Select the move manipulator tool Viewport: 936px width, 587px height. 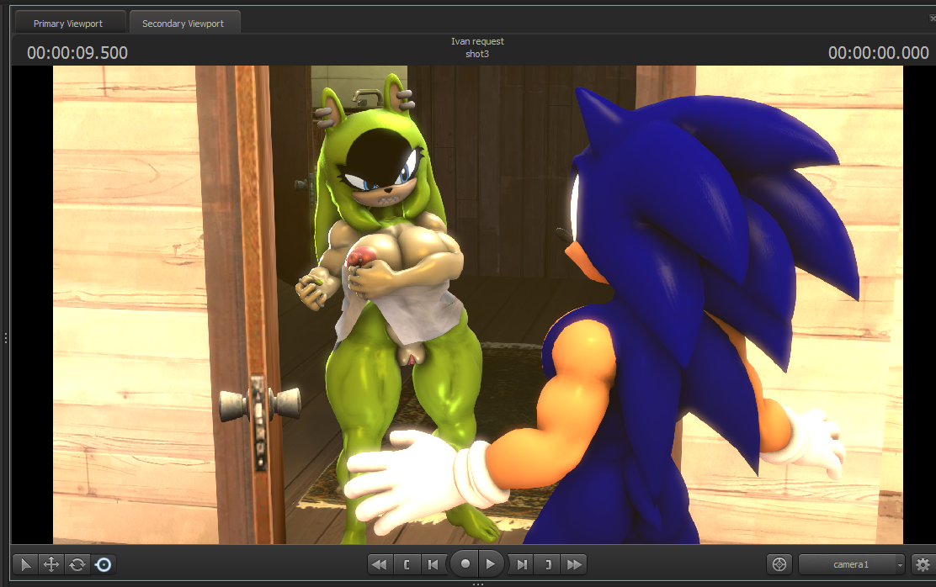point(51,564)
